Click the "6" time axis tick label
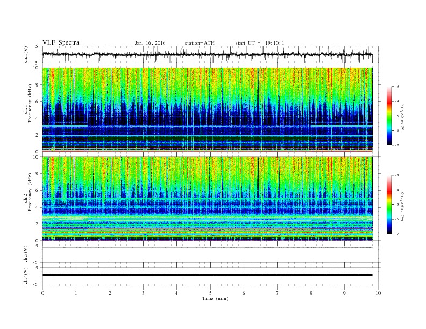 244,293
